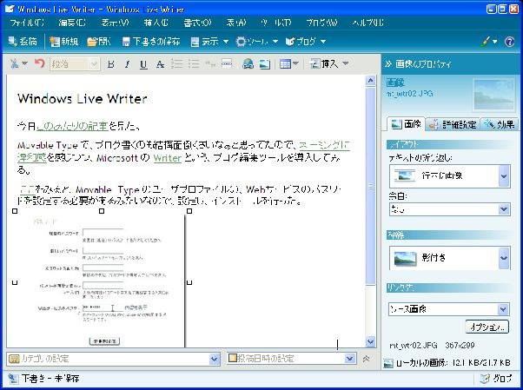Click the Insert Picture icon

click(265, 64)
